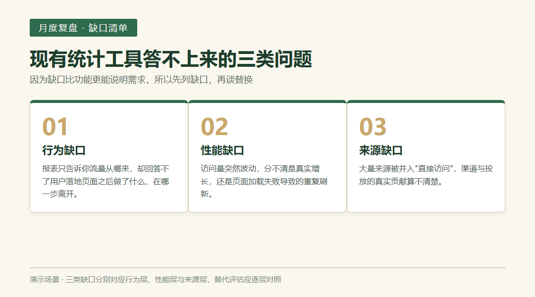The image size is (535, 297).
Task: Select the 性能缺口 card title
Action: tap(222, 150)
